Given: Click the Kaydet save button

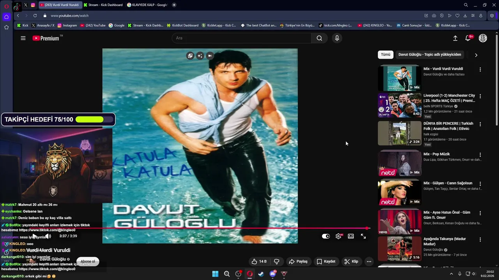Looking at the screenshot, I should pos(326,261).
